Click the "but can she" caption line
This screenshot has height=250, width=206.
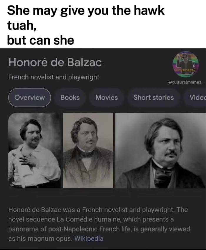pos(41,40)
